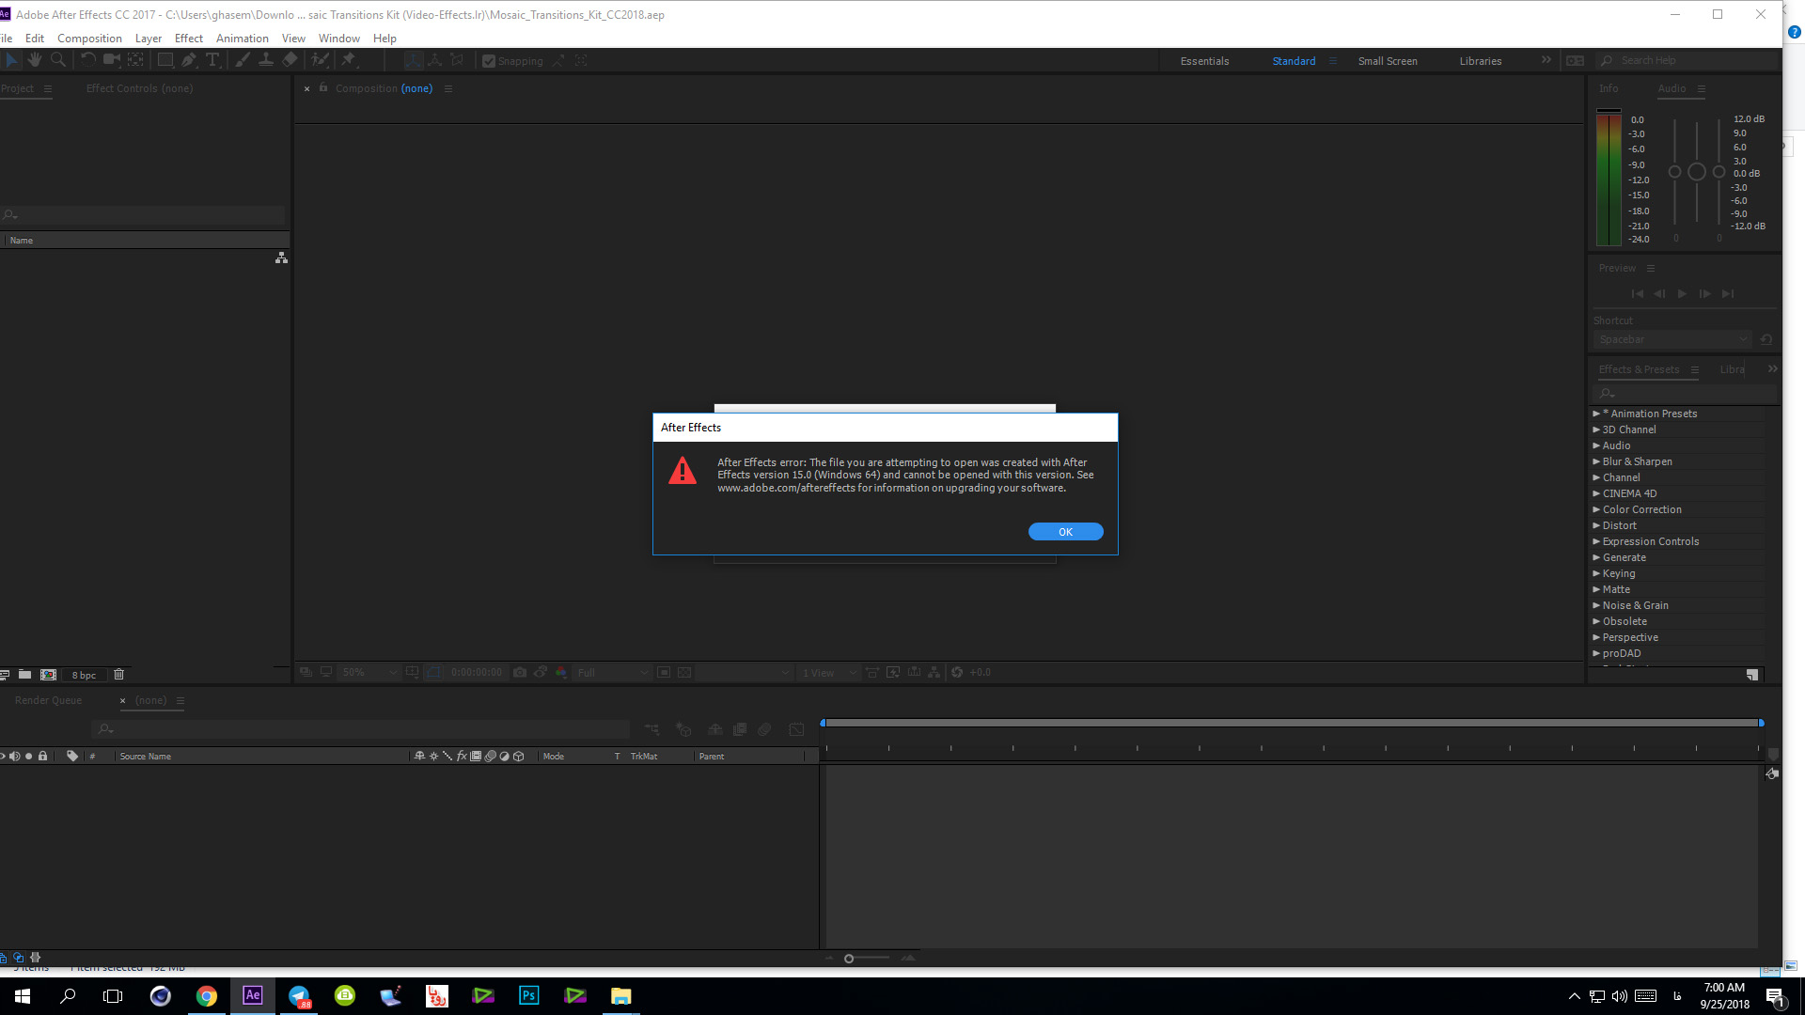The width and height of the screenshot is (1805, 1015).
Task: Open Google Chrome from the taskbar
Action: pyautogui.click(x=207, y=995)
